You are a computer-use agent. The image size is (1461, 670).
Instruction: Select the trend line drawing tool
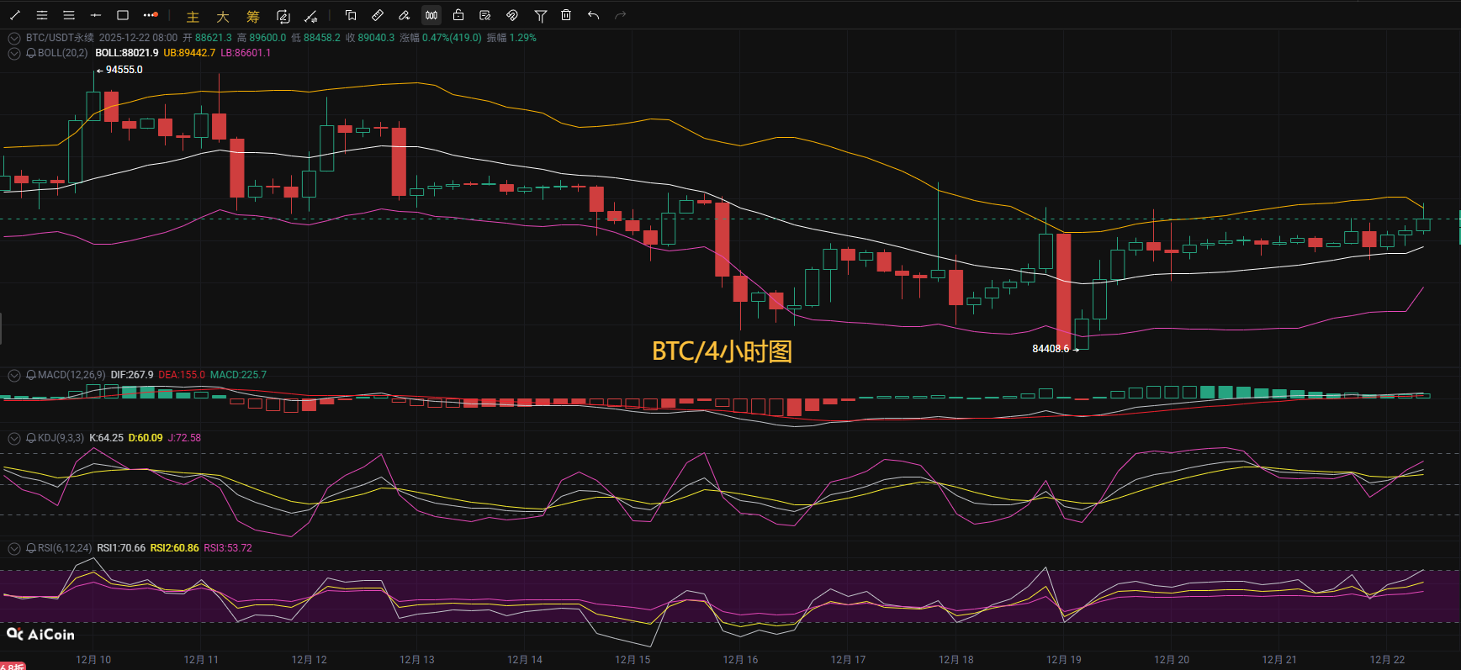[15, 15]
